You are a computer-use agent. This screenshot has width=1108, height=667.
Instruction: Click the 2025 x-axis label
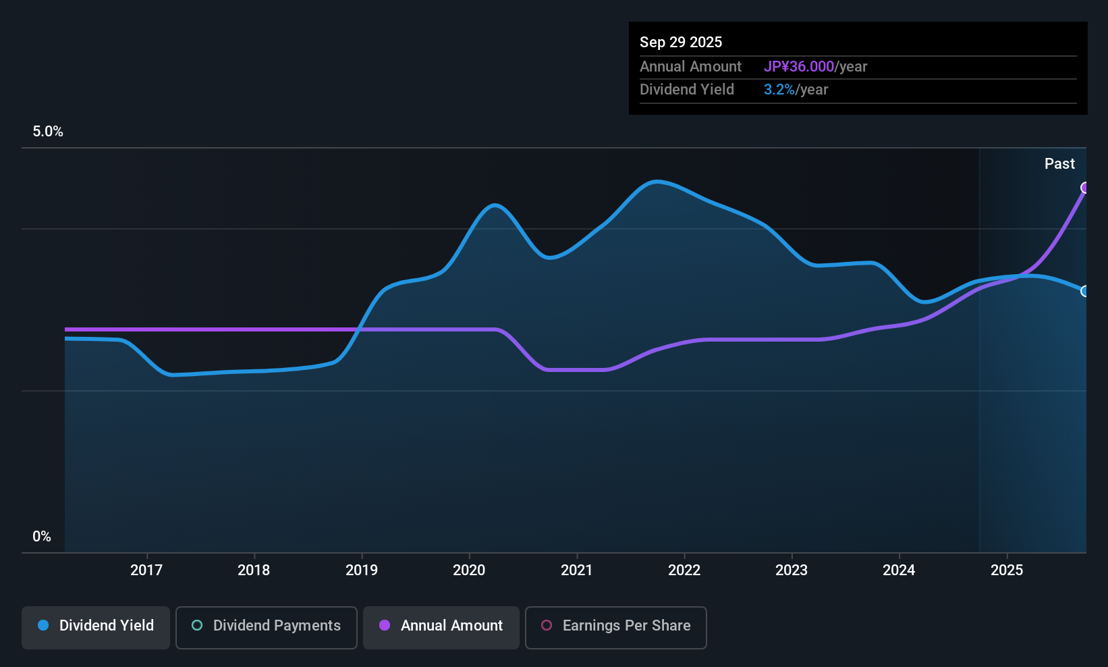pos(1007,570)
